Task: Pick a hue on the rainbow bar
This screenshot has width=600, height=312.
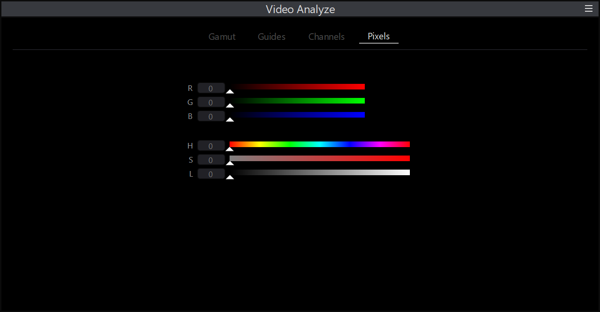Action: pyautogui.click(x=320, y=144)
